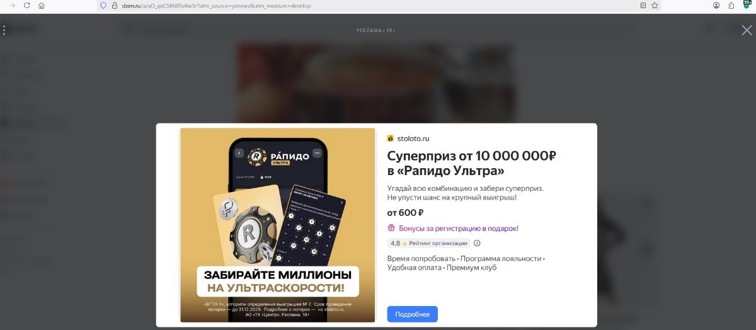Open the Суперприз от 10 000 000₽ headline

click(471, 163)
